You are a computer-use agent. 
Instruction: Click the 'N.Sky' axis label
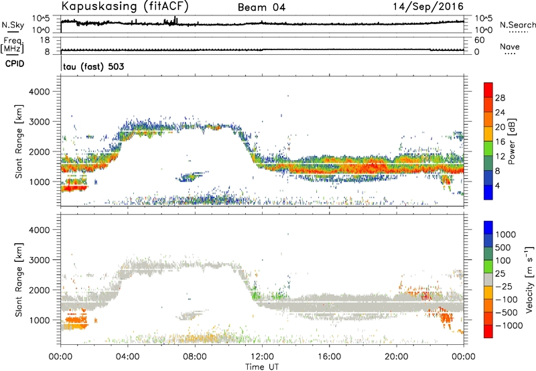13,25
